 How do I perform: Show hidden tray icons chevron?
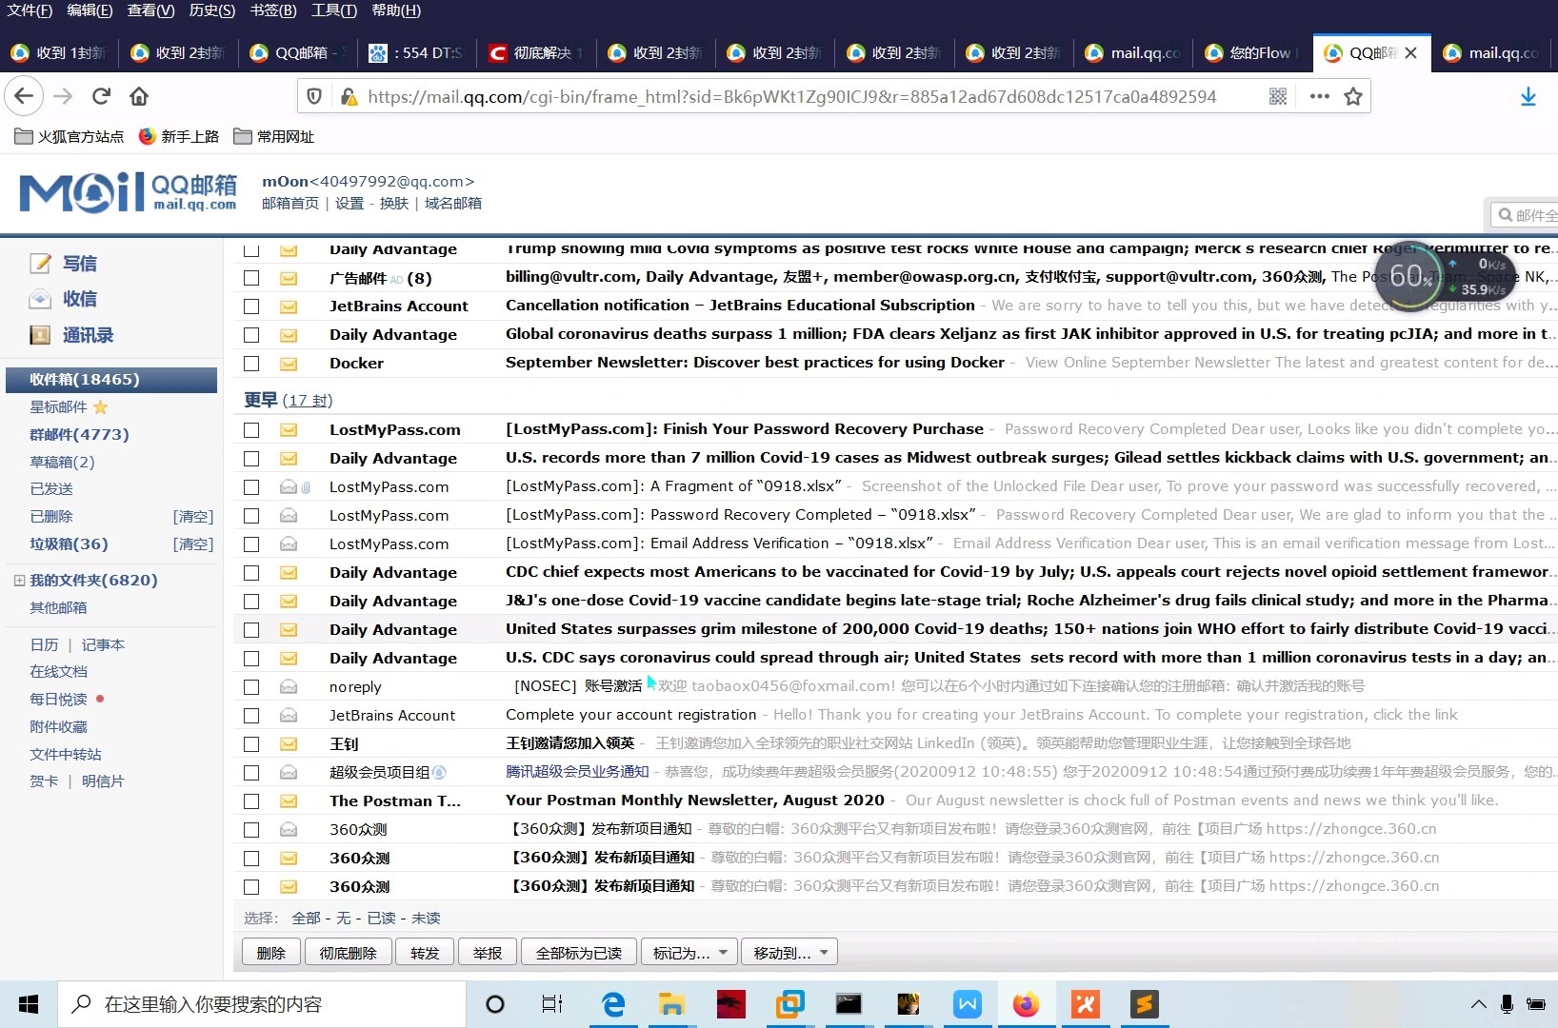coord(1478,1004)
